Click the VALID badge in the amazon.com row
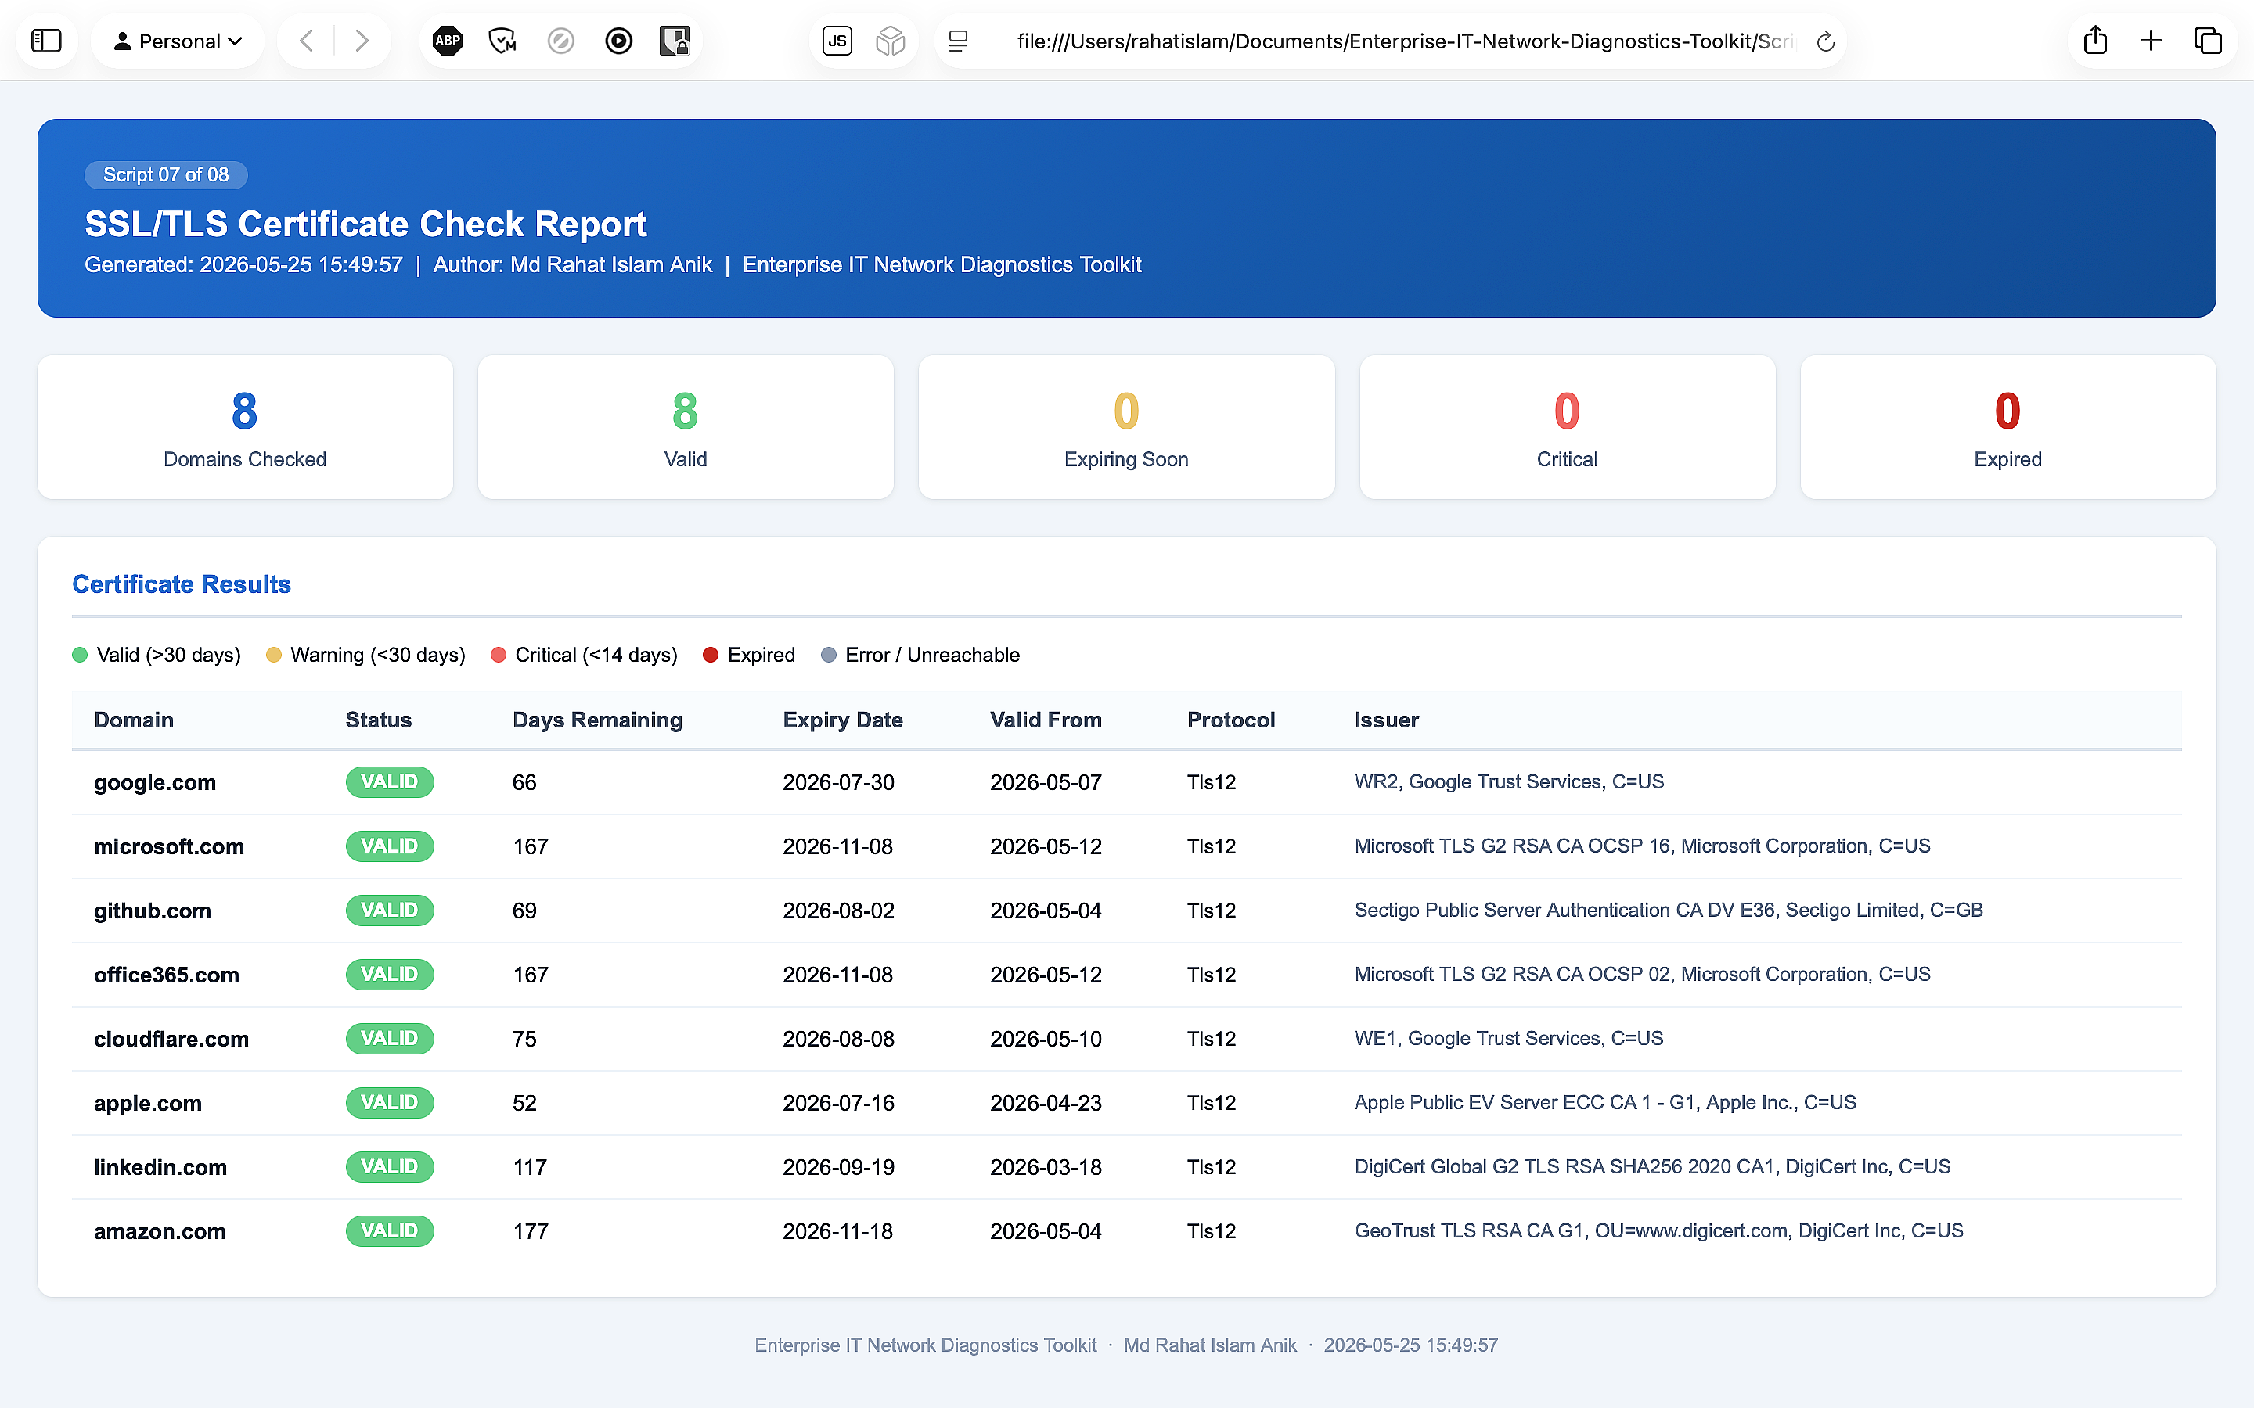 pyautogui.click(x=389, y=1231)
